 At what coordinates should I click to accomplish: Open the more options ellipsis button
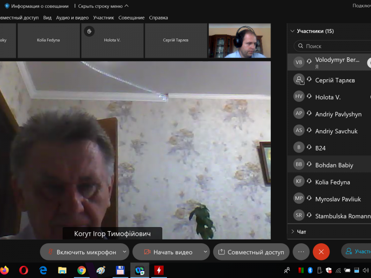[301, 252]
